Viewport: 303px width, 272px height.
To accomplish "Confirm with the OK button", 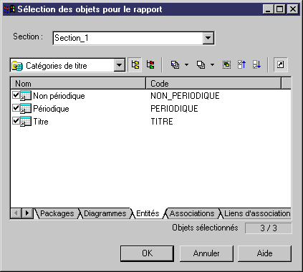I will (x=147, y=253).
